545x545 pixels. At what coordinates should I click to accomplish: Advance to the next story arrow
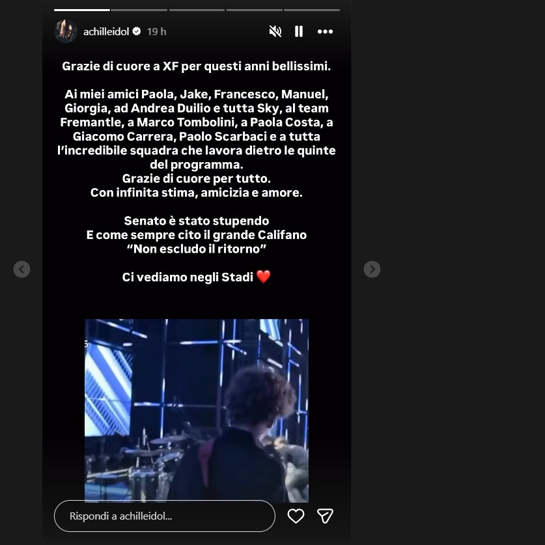tap(372, 269)
